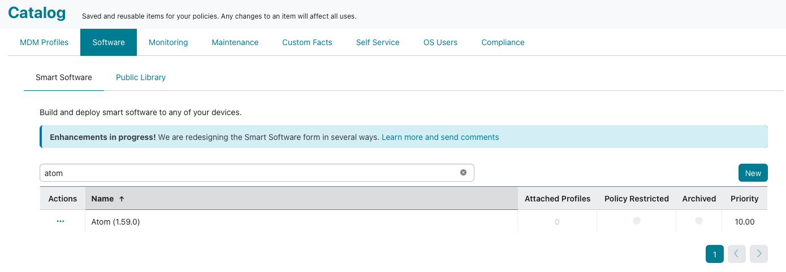Switch to the Monitoring tab
This screenshot has width=786, height=272.
point(169,42)
